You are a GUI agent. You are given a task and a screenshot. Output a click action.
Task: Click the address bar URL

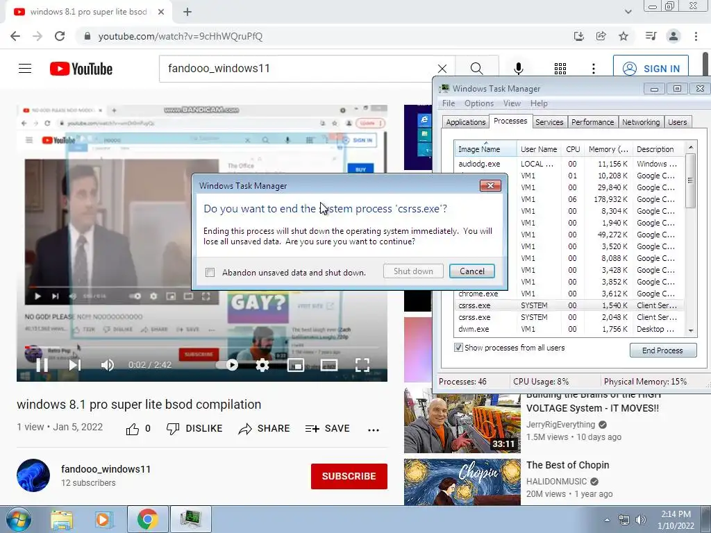click(181, 36)
